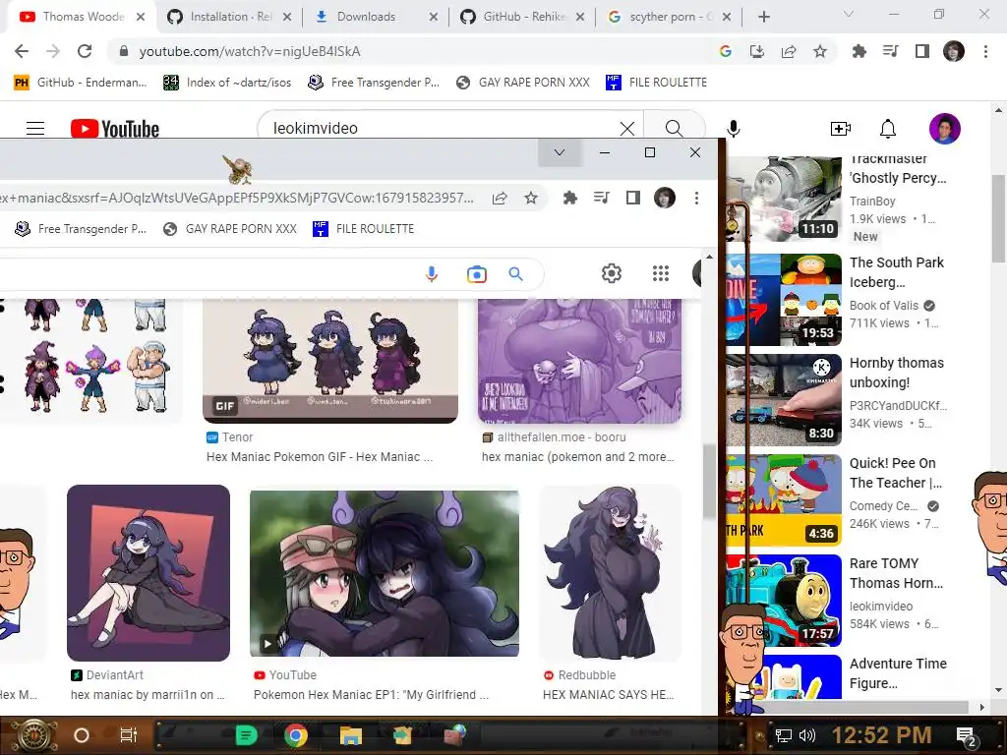Switch to Installation · Rel GitHub tab

pos(229,17)
